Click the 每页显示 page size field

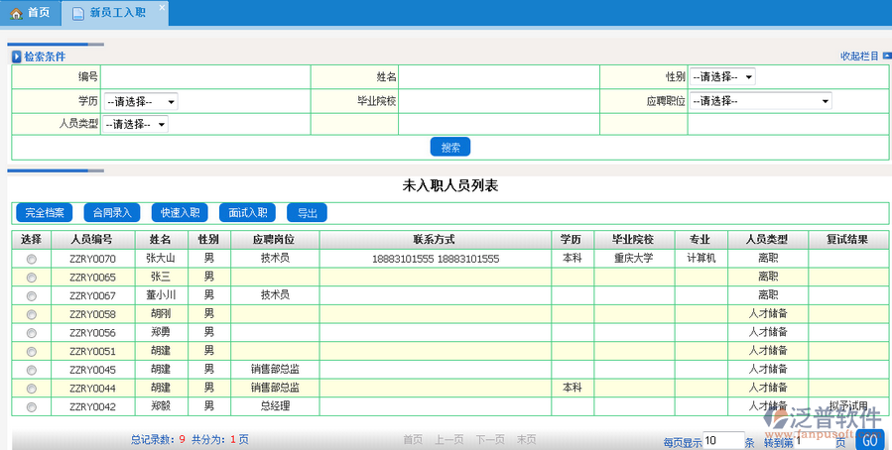pos(722,440)
